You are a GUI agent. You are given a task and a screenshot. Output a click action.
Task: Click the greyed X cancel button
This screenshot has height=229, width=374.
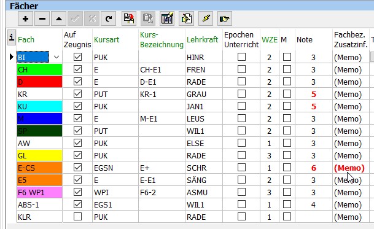point(92,18)
